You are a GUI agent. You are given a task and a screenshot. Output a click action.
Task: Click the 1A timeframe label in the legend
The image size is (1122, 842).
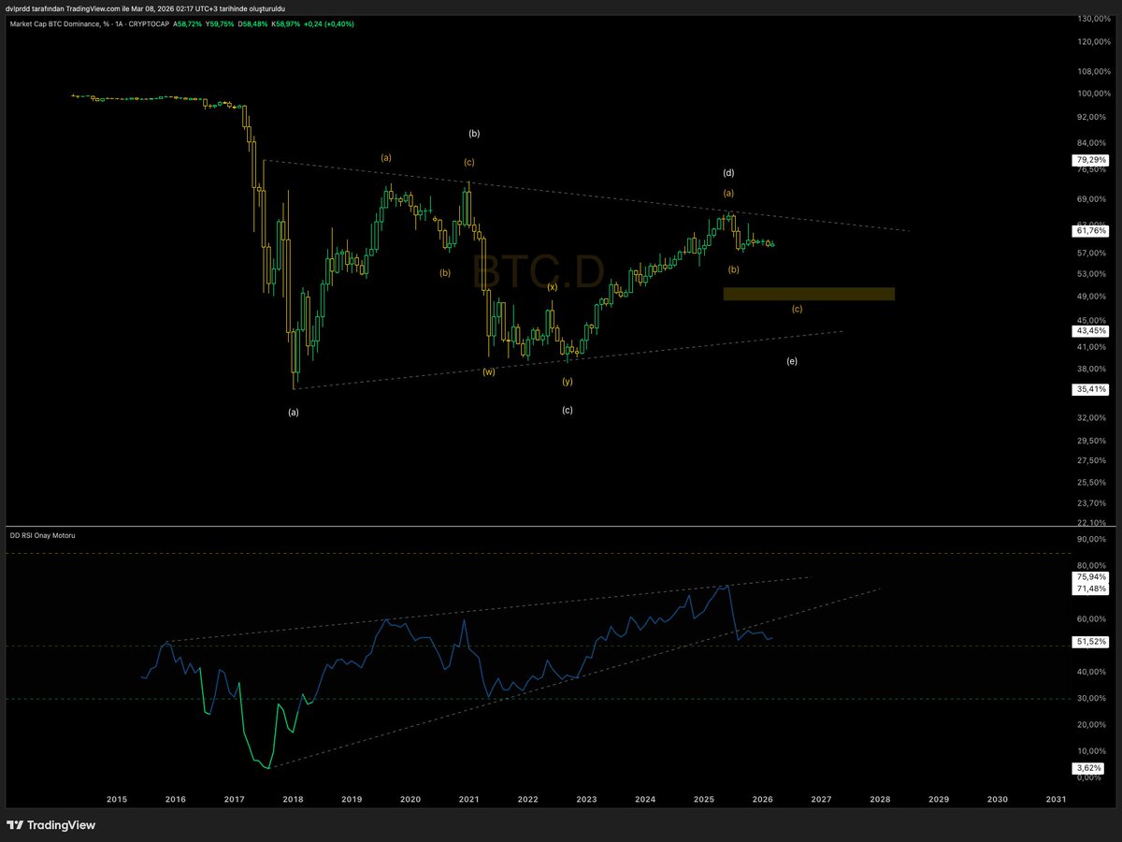118,25
